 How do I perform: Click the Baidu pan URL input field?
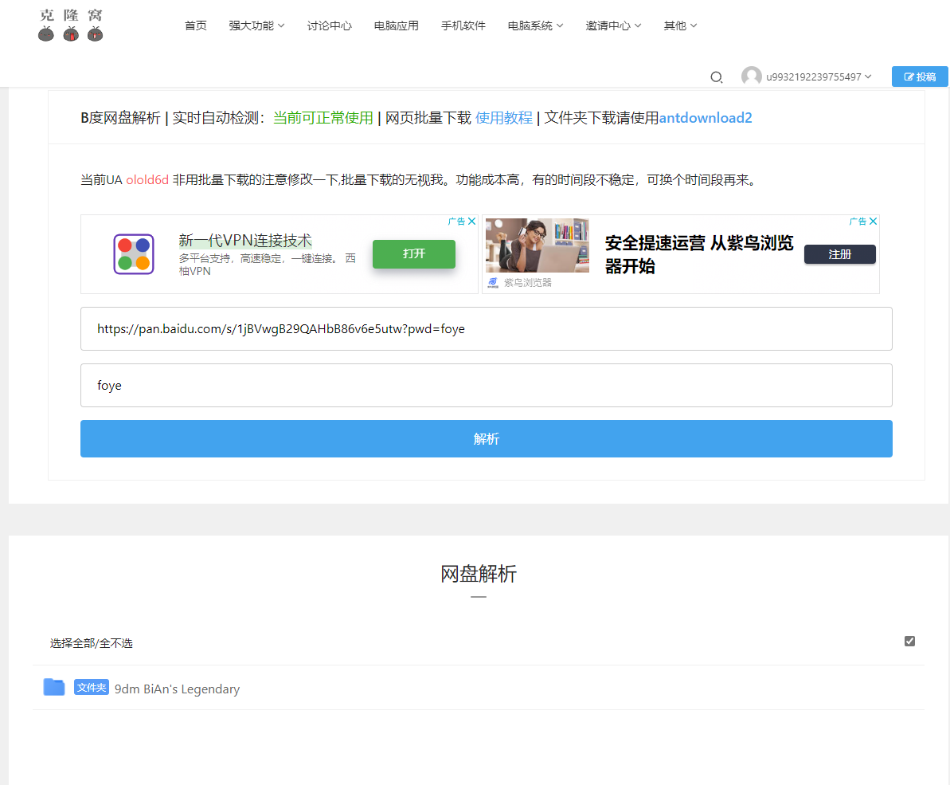tap(486, 329)
